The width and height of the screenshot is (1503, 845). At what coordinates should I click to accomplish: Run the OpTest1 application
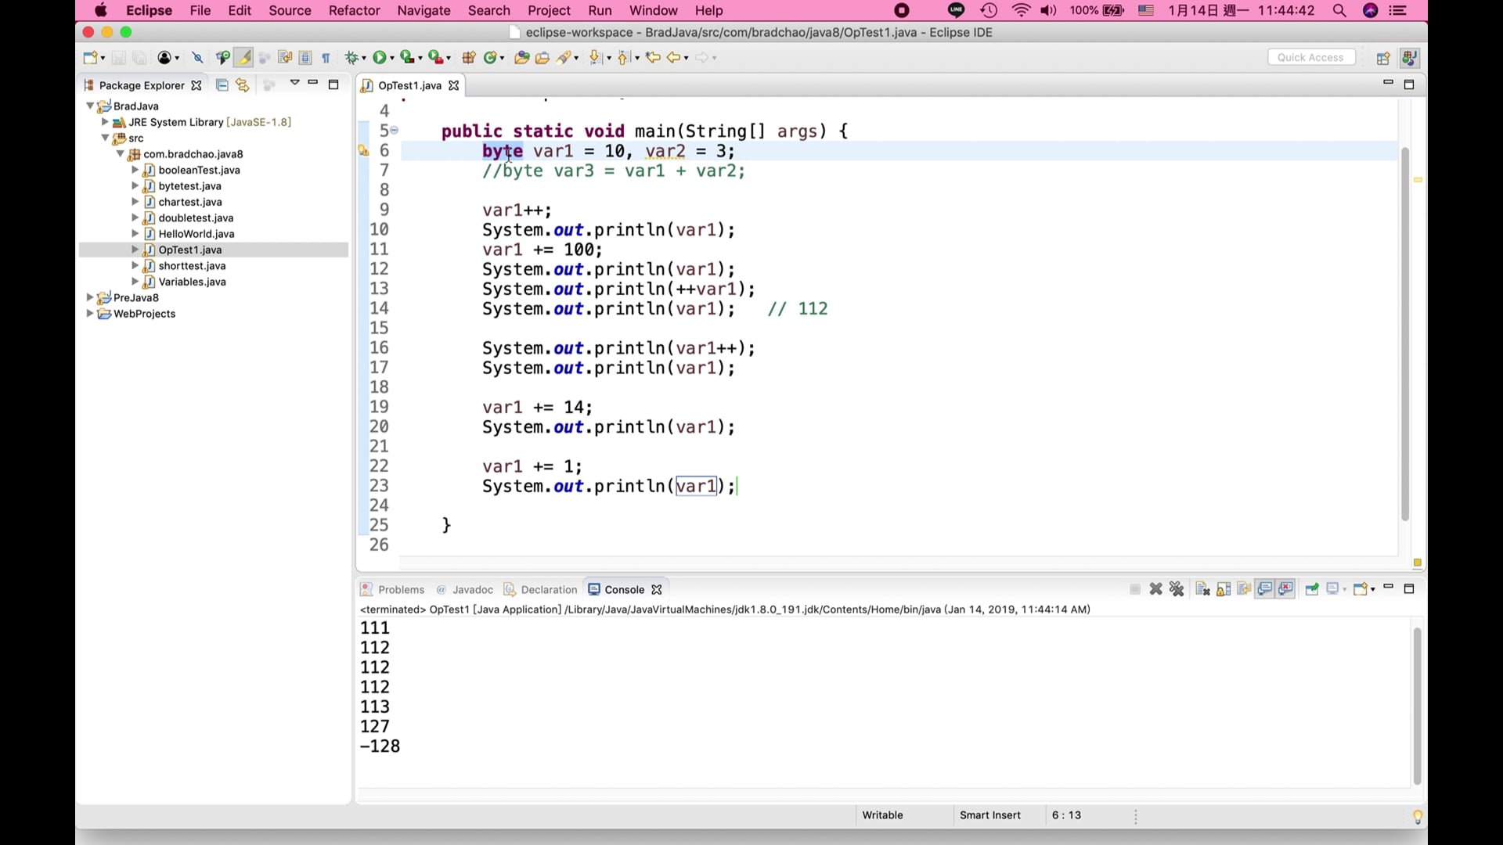point(380,57)
